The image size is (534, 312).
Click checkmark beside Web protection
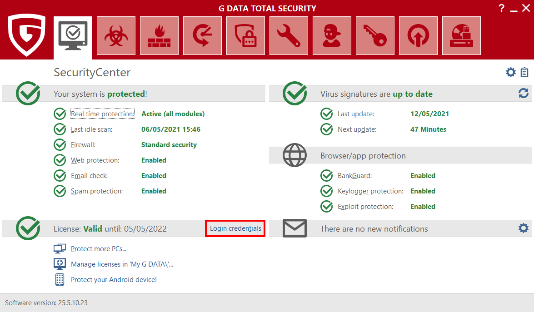click(x=60, y=160)
